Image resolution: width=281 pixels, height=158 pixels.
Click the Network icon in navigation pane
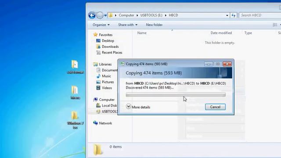coord(96,123)
